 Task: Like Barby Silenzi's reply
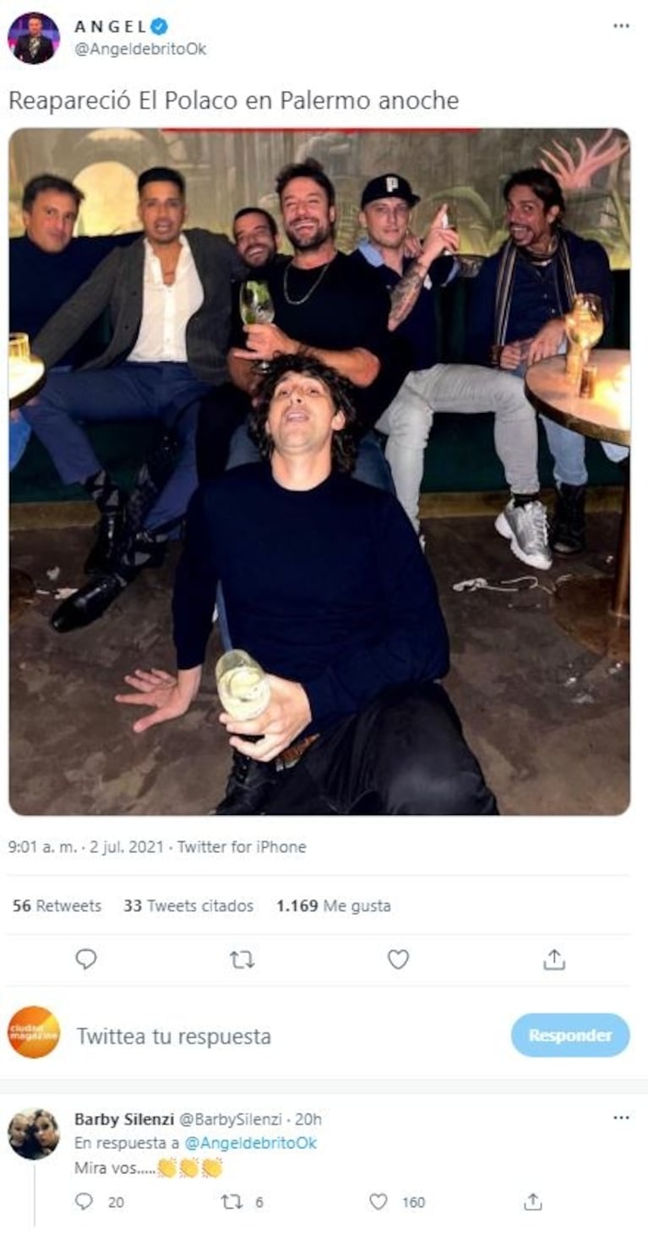pos(378,1202)
